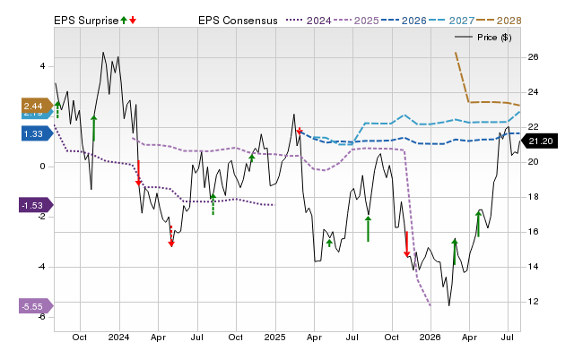Click the 18 label on the price axis
The width and height of the screenshot is (574, 342).
click(533, 197)
